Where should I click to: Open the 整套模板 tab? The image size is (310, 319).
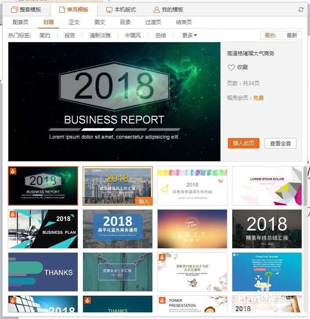point(27,10)
